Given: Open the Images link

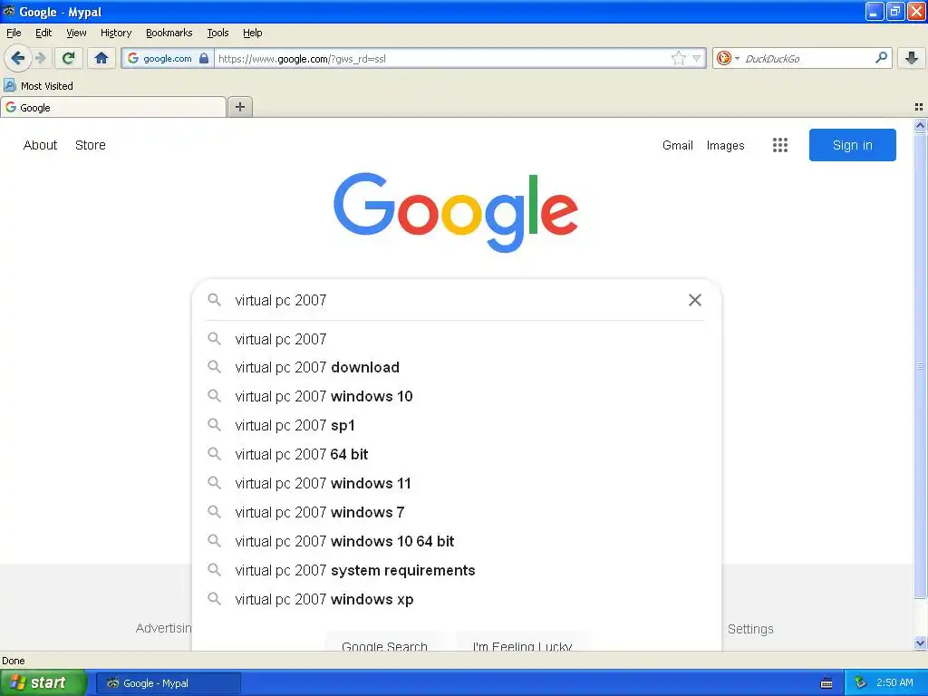Looking at the screenshot, I should click(725, 145).
